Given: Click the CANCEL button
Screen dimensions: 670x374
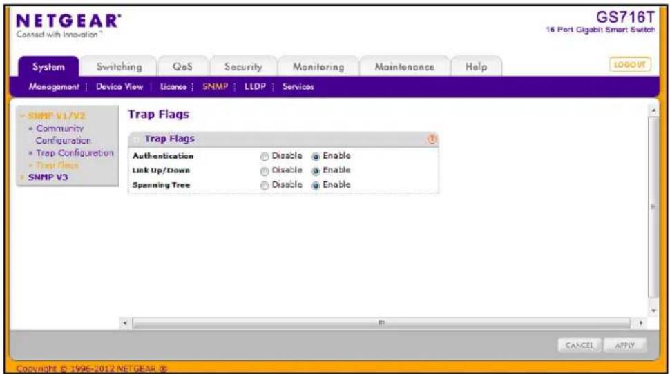Looking at the screenshot, I should pos(580,346).
